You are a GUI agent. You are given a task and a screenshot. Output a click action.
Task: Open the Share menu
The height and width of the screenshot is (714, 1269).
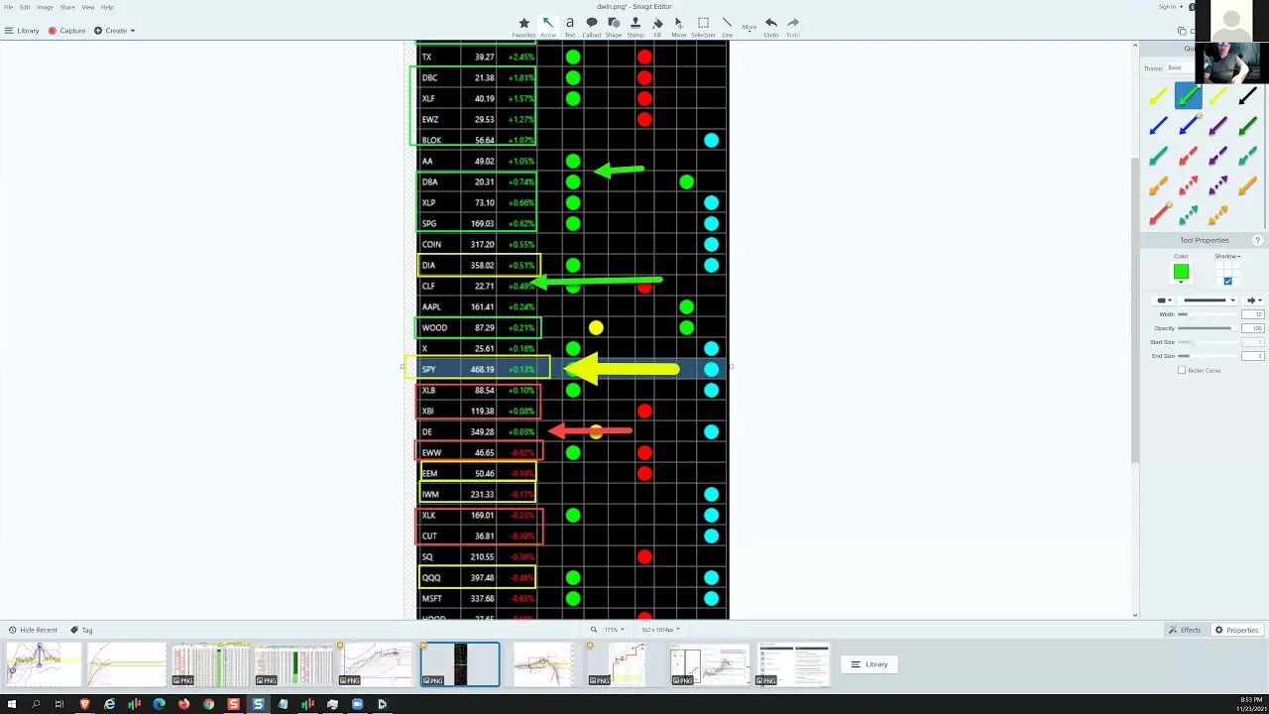coord(67,7)
